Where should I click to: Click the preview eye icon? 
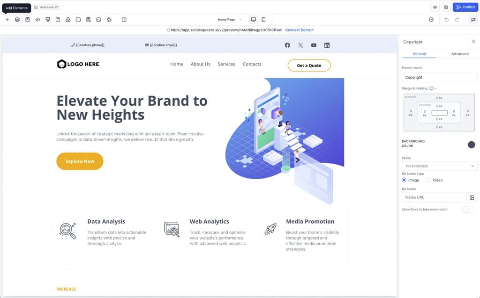pos(435,7)
